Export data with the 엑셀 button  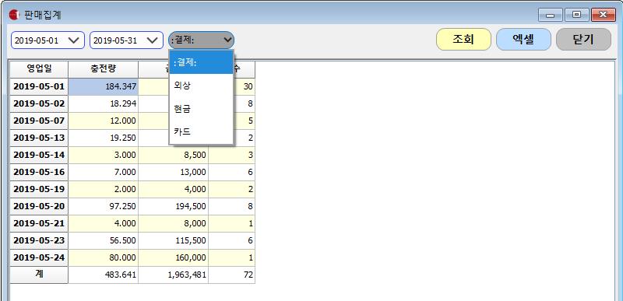pos(523,39)
